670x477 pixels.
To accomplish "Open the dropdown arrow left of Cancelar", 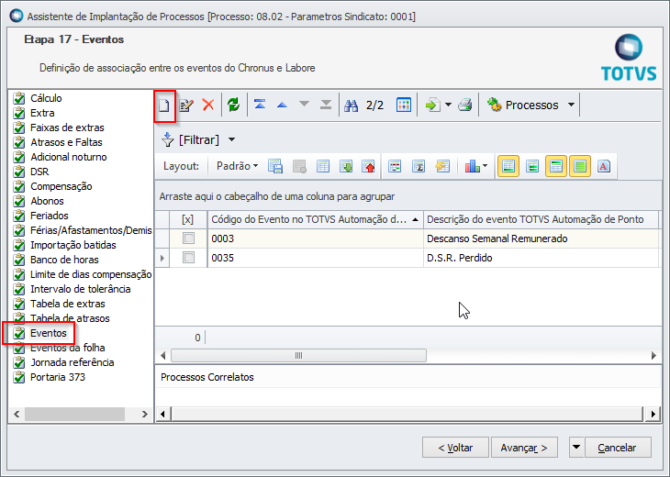I will coord(576,448).
